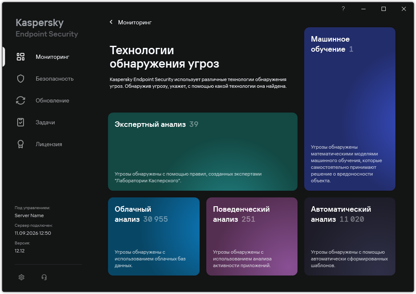
Task: Minimize the Kaspersky window
Action: click(363, 9)
